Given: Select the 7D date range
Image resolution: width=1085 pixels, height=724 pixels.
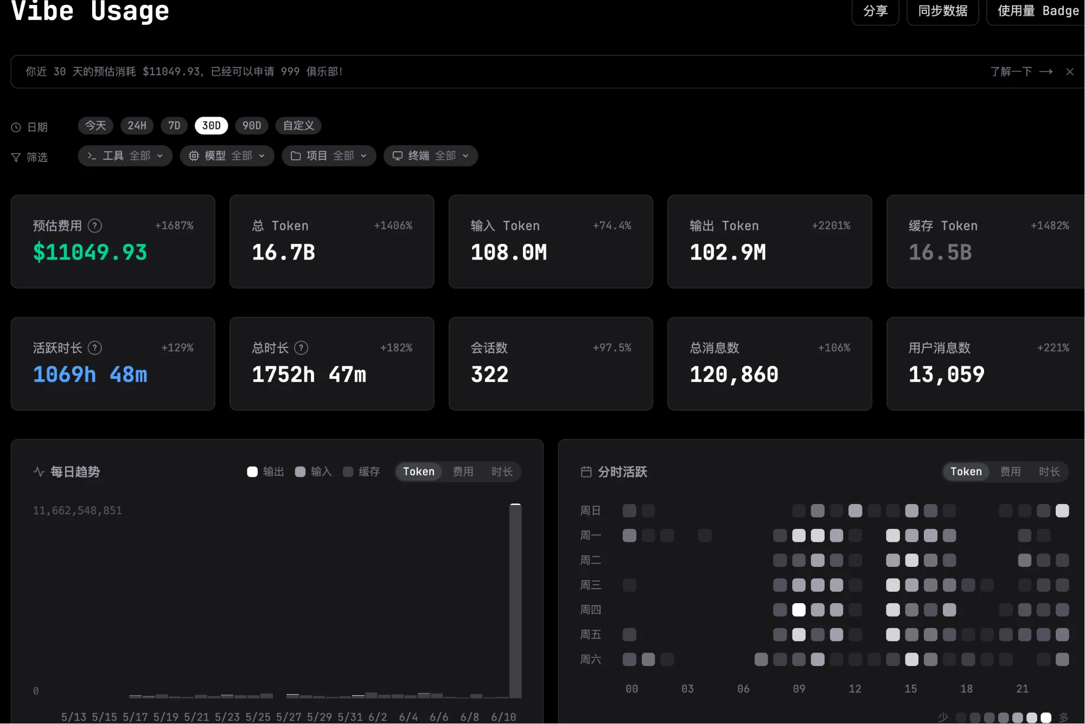Looking at the screenshot, I should click(174, 126).
